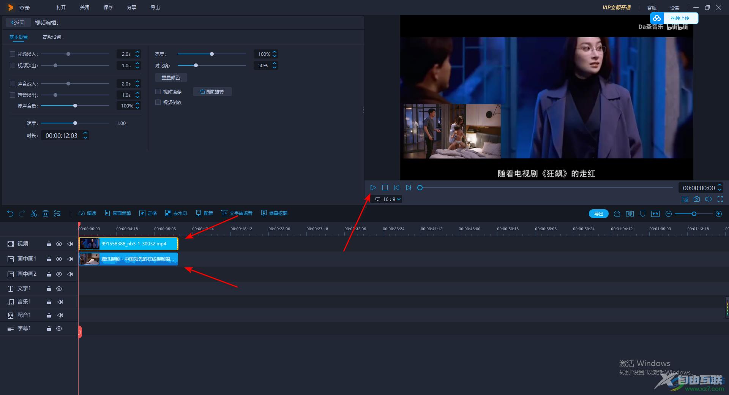The image size is (729, 395).
Task: Select the scissors split tool
Action: (34, 213)
